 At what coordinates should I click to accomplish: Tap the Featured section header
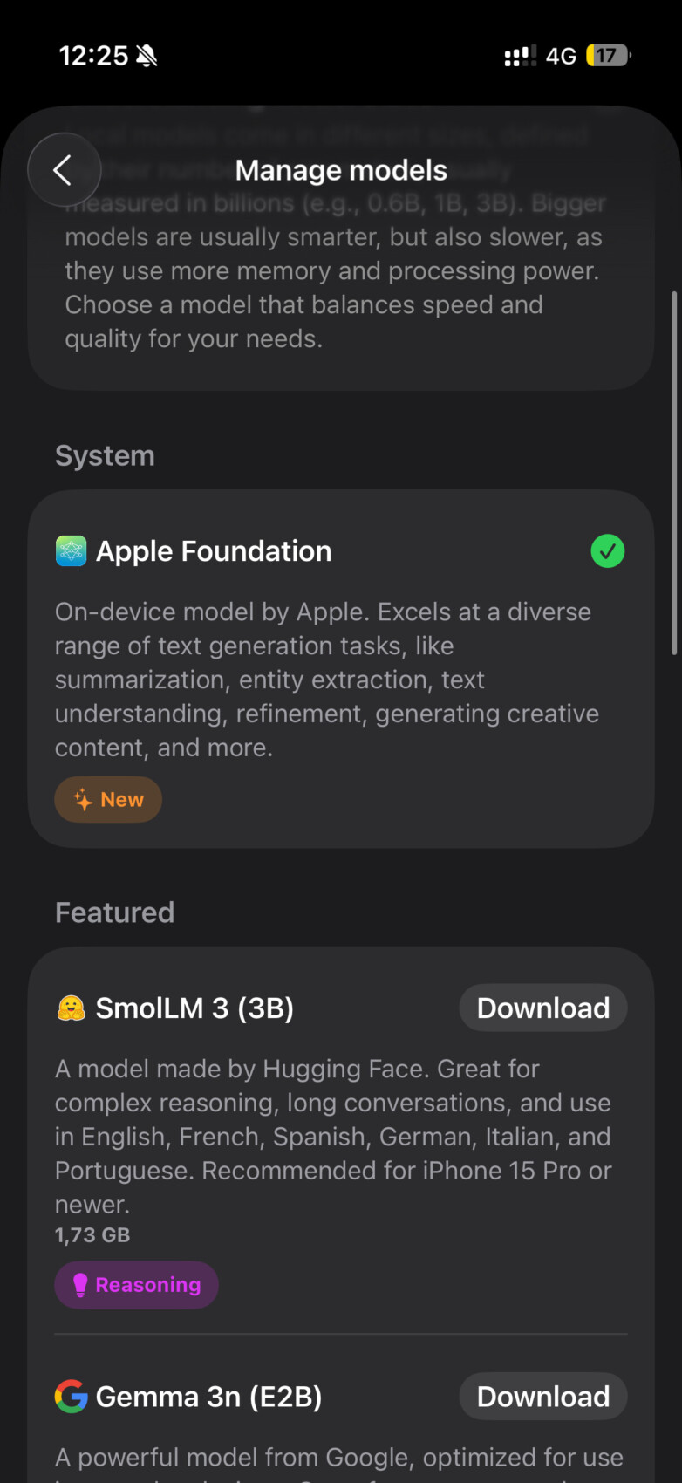coord(114,912)
